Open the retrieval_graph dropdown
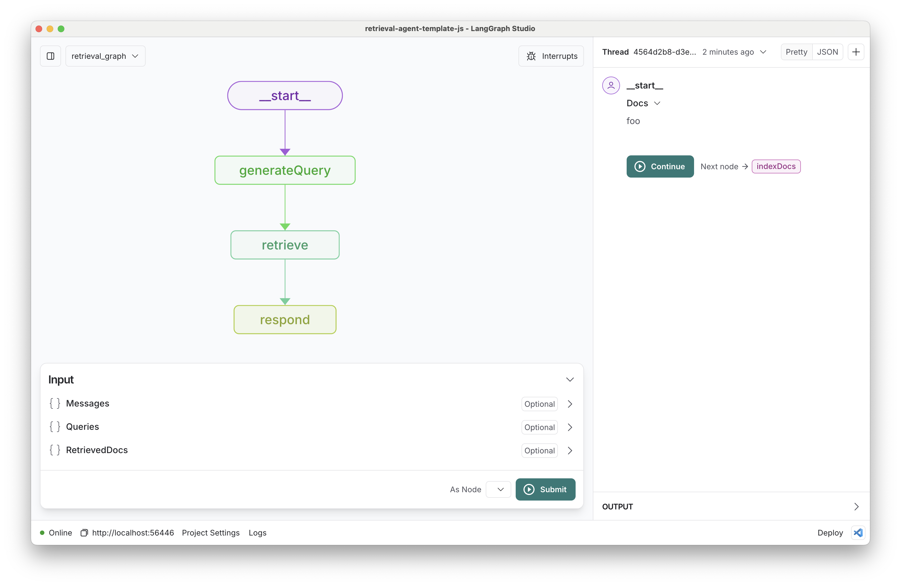Screen dimensions: 901x586 pyautogui.click(x=105, y=56)
